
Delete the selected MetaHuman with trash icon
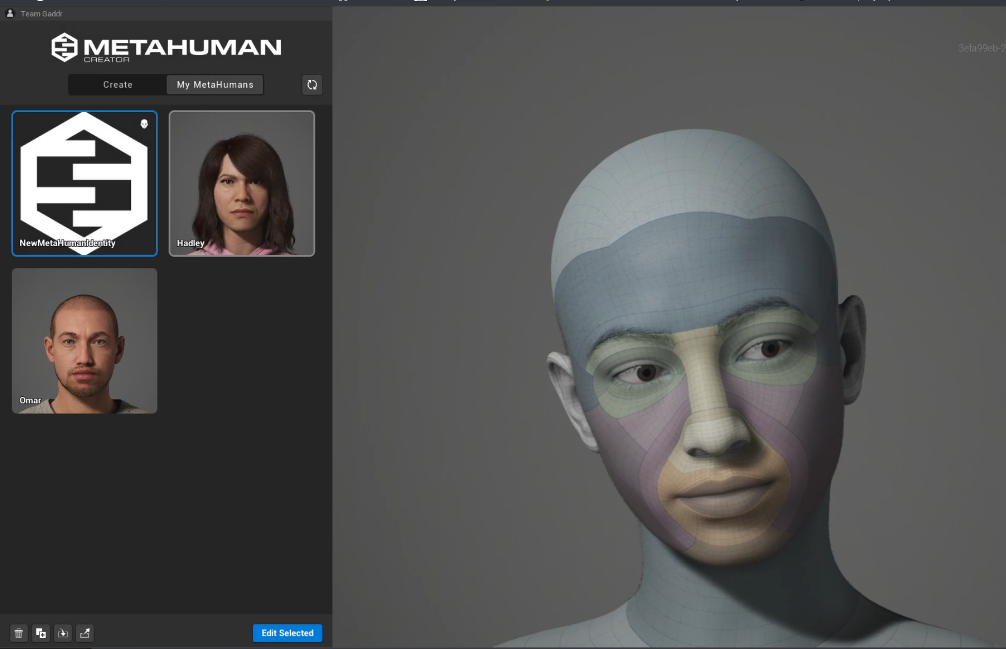coord(19,633)
